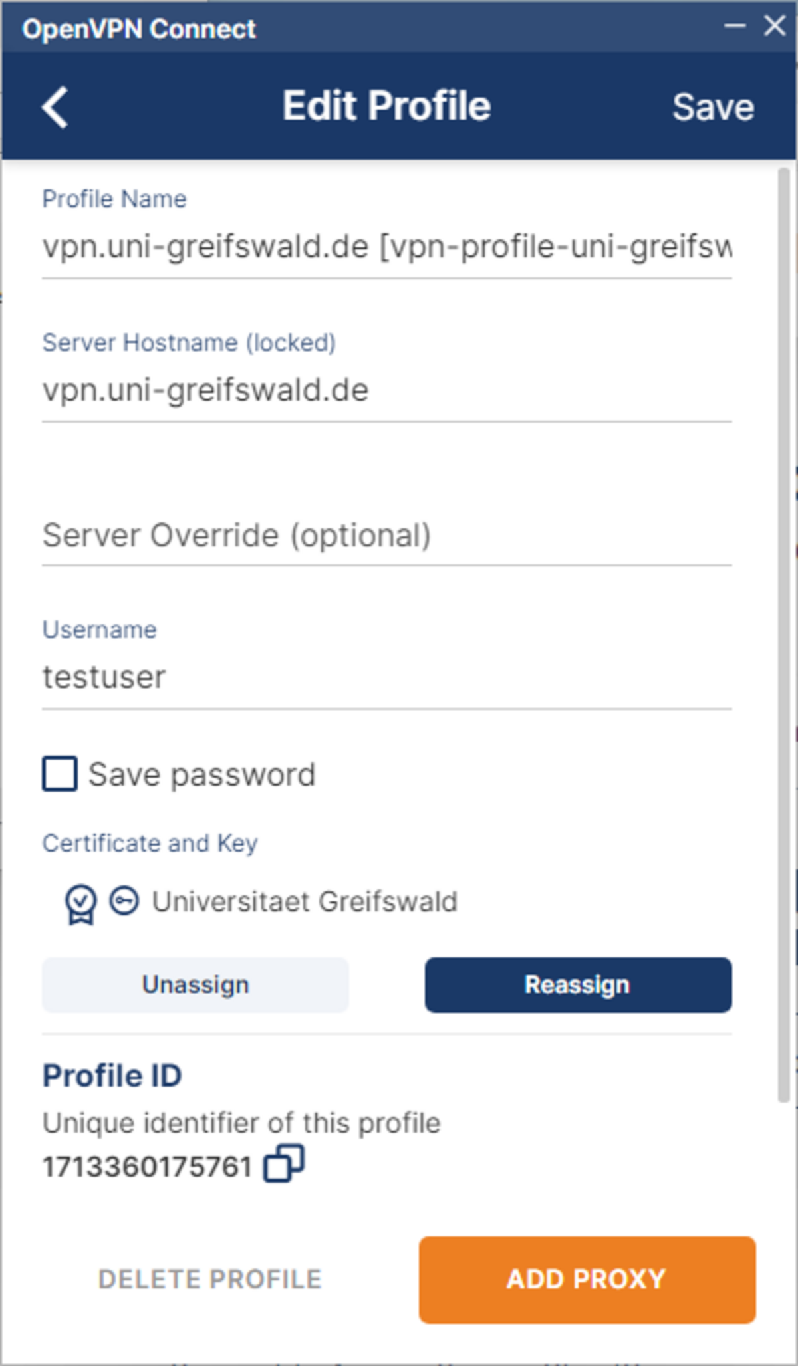The image size is (798, 1366).
Task: Copy the Profile ID to clipboard
Action: 284,1163
